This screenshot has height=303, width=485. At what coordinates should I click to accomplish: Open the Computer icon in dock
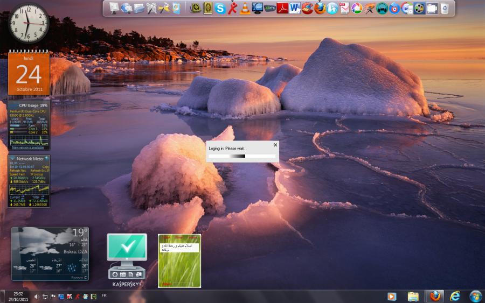(114, 8)
